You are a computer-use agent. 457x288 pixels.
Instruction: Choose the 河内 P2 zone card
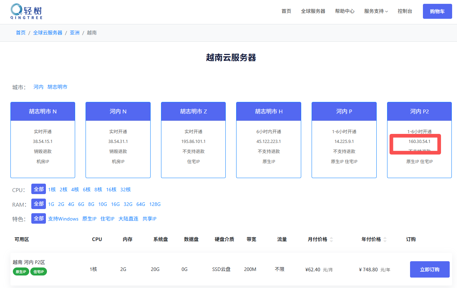419,111
